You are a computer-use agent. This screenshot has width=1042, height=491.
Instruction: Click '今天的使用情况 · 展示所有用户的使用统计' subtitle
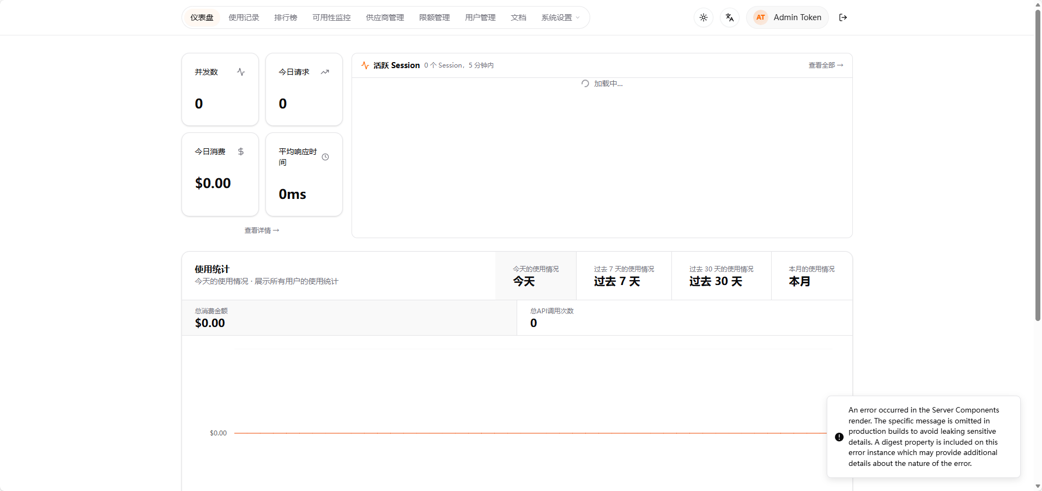[x=266, y=281]
